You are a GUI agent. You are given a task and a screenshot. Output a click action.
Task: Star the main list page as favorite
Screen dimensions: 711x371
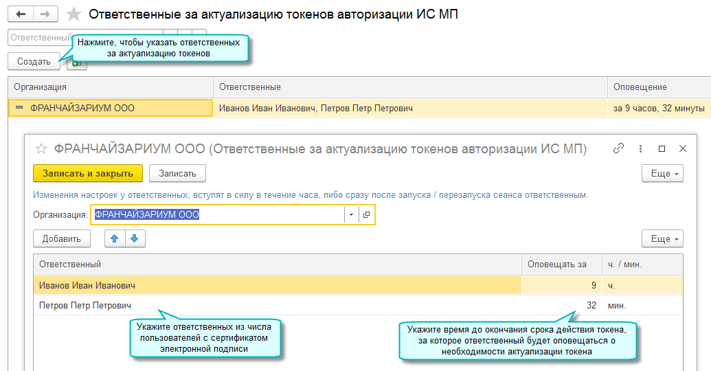(74, 14)
